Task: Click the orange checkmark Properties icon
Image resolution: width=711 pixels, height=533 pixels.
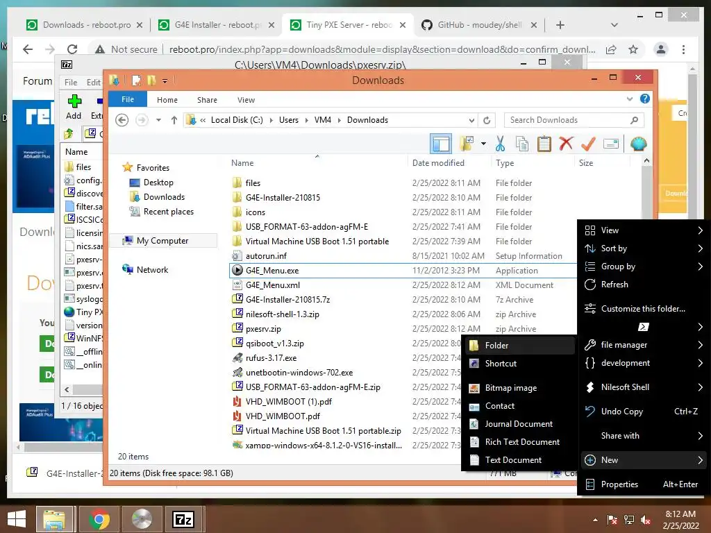Action: 588,144
